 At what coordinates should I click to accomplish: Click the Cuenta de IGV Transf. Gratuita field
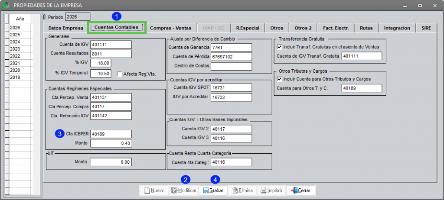pyautogui.click(x=362, y=56)
